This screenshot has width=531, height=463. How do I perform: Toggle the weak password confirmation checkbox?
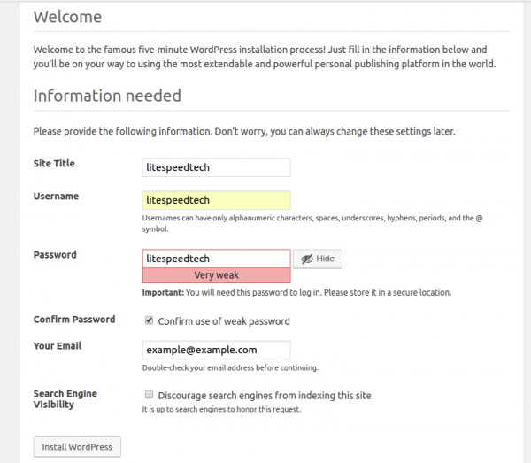click(149, 320)
